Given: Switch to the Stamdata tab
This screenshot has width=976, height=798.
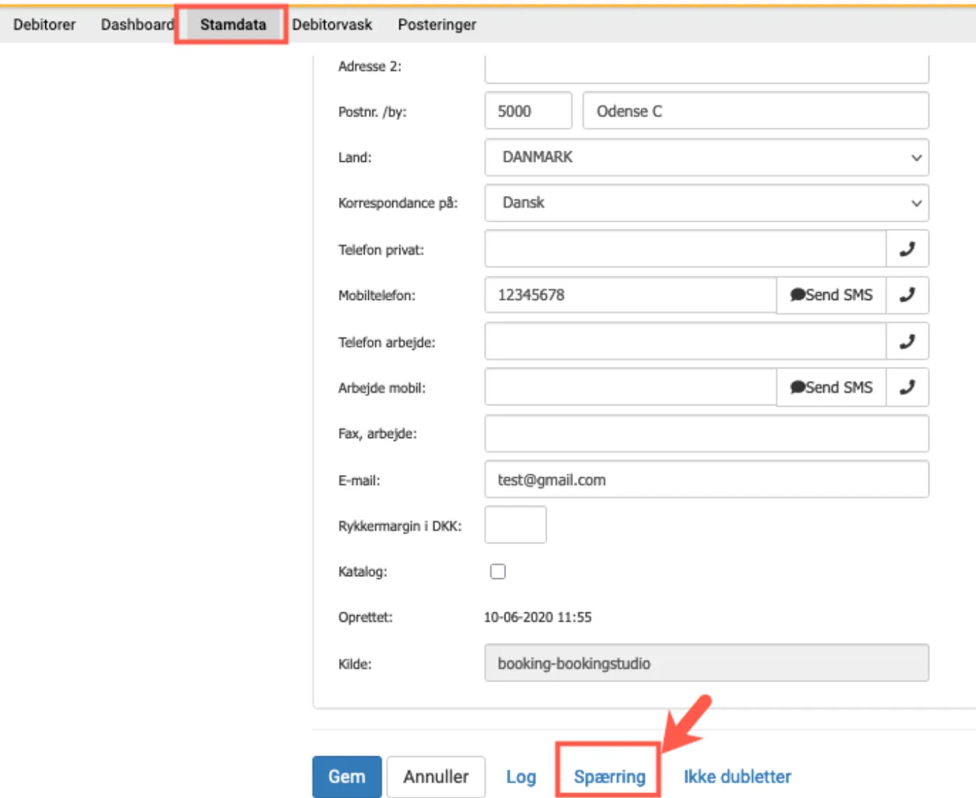Looking at the screenshot, I should tap(233, 25).
